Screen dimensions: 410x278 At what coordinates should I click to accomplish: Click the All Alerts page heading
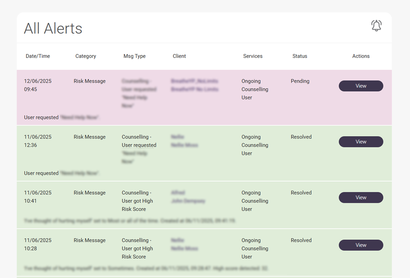pos(53,28)
